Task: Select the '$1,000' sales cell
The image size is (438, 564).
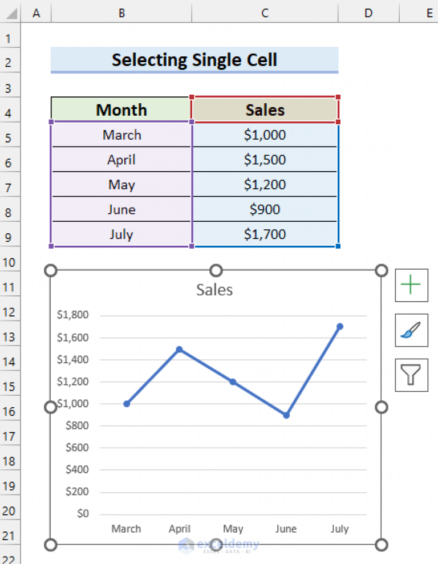Action: click(265, 135)
